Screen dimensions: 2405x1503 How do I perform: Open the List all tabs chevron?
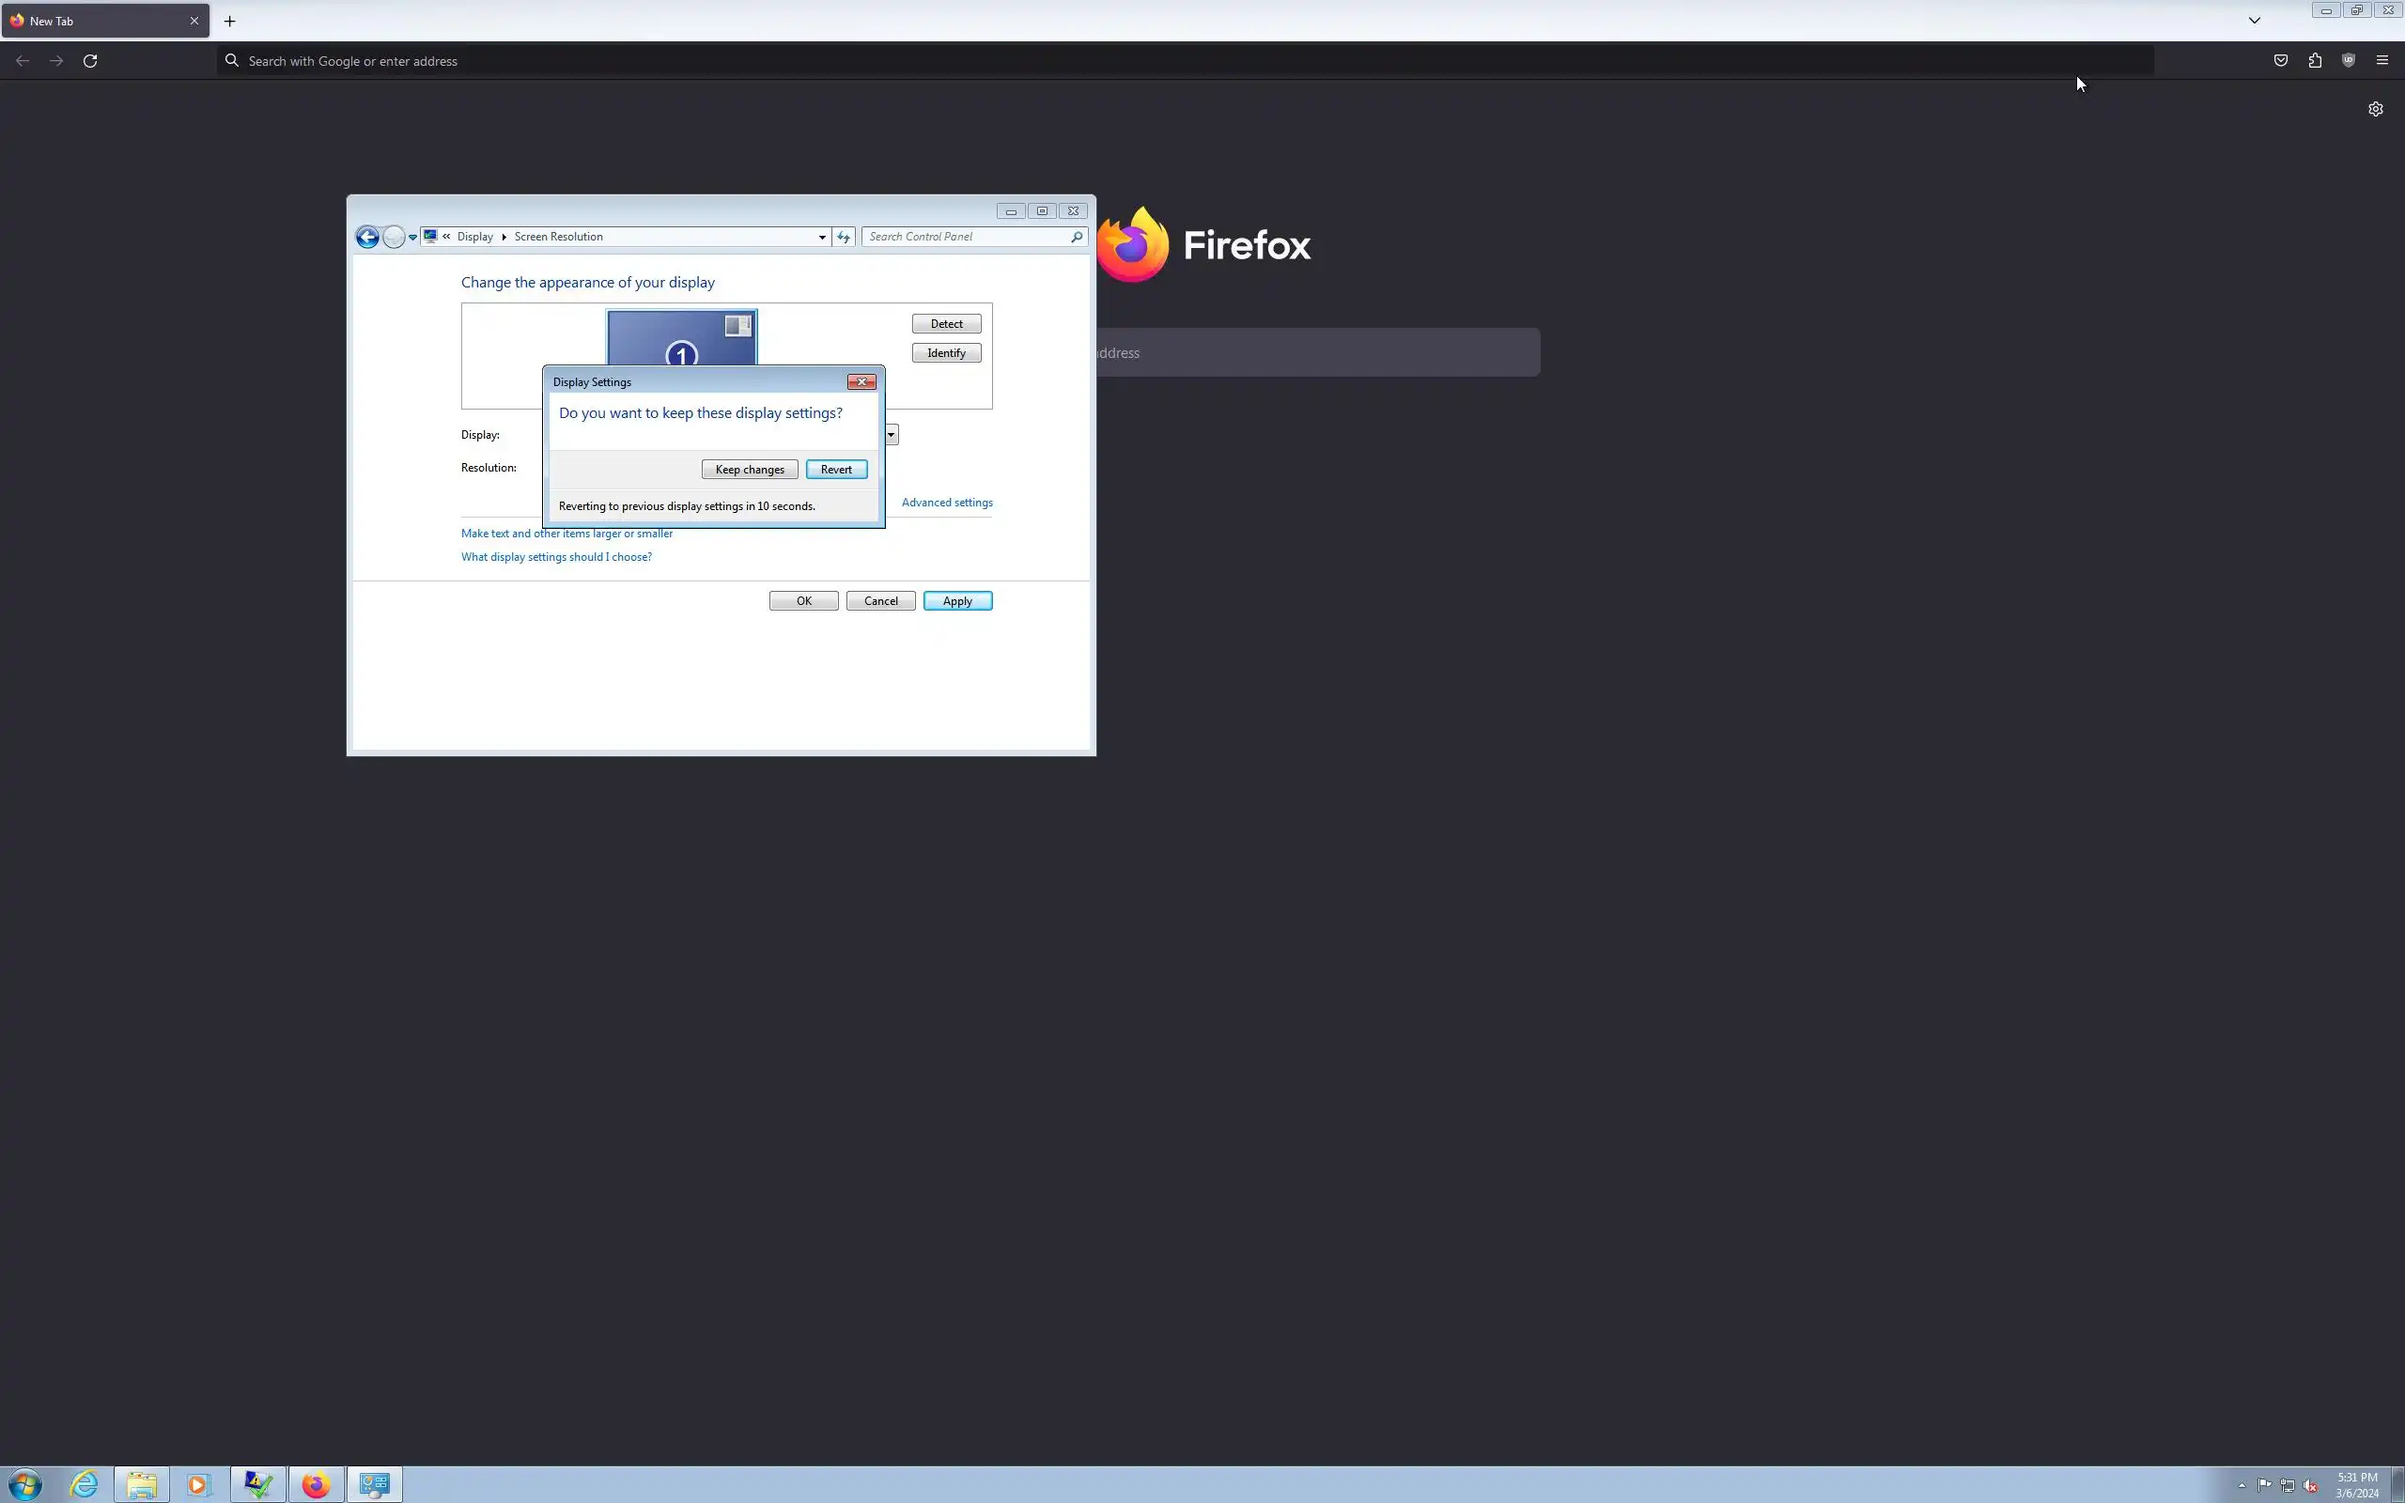click(2254, 20)
